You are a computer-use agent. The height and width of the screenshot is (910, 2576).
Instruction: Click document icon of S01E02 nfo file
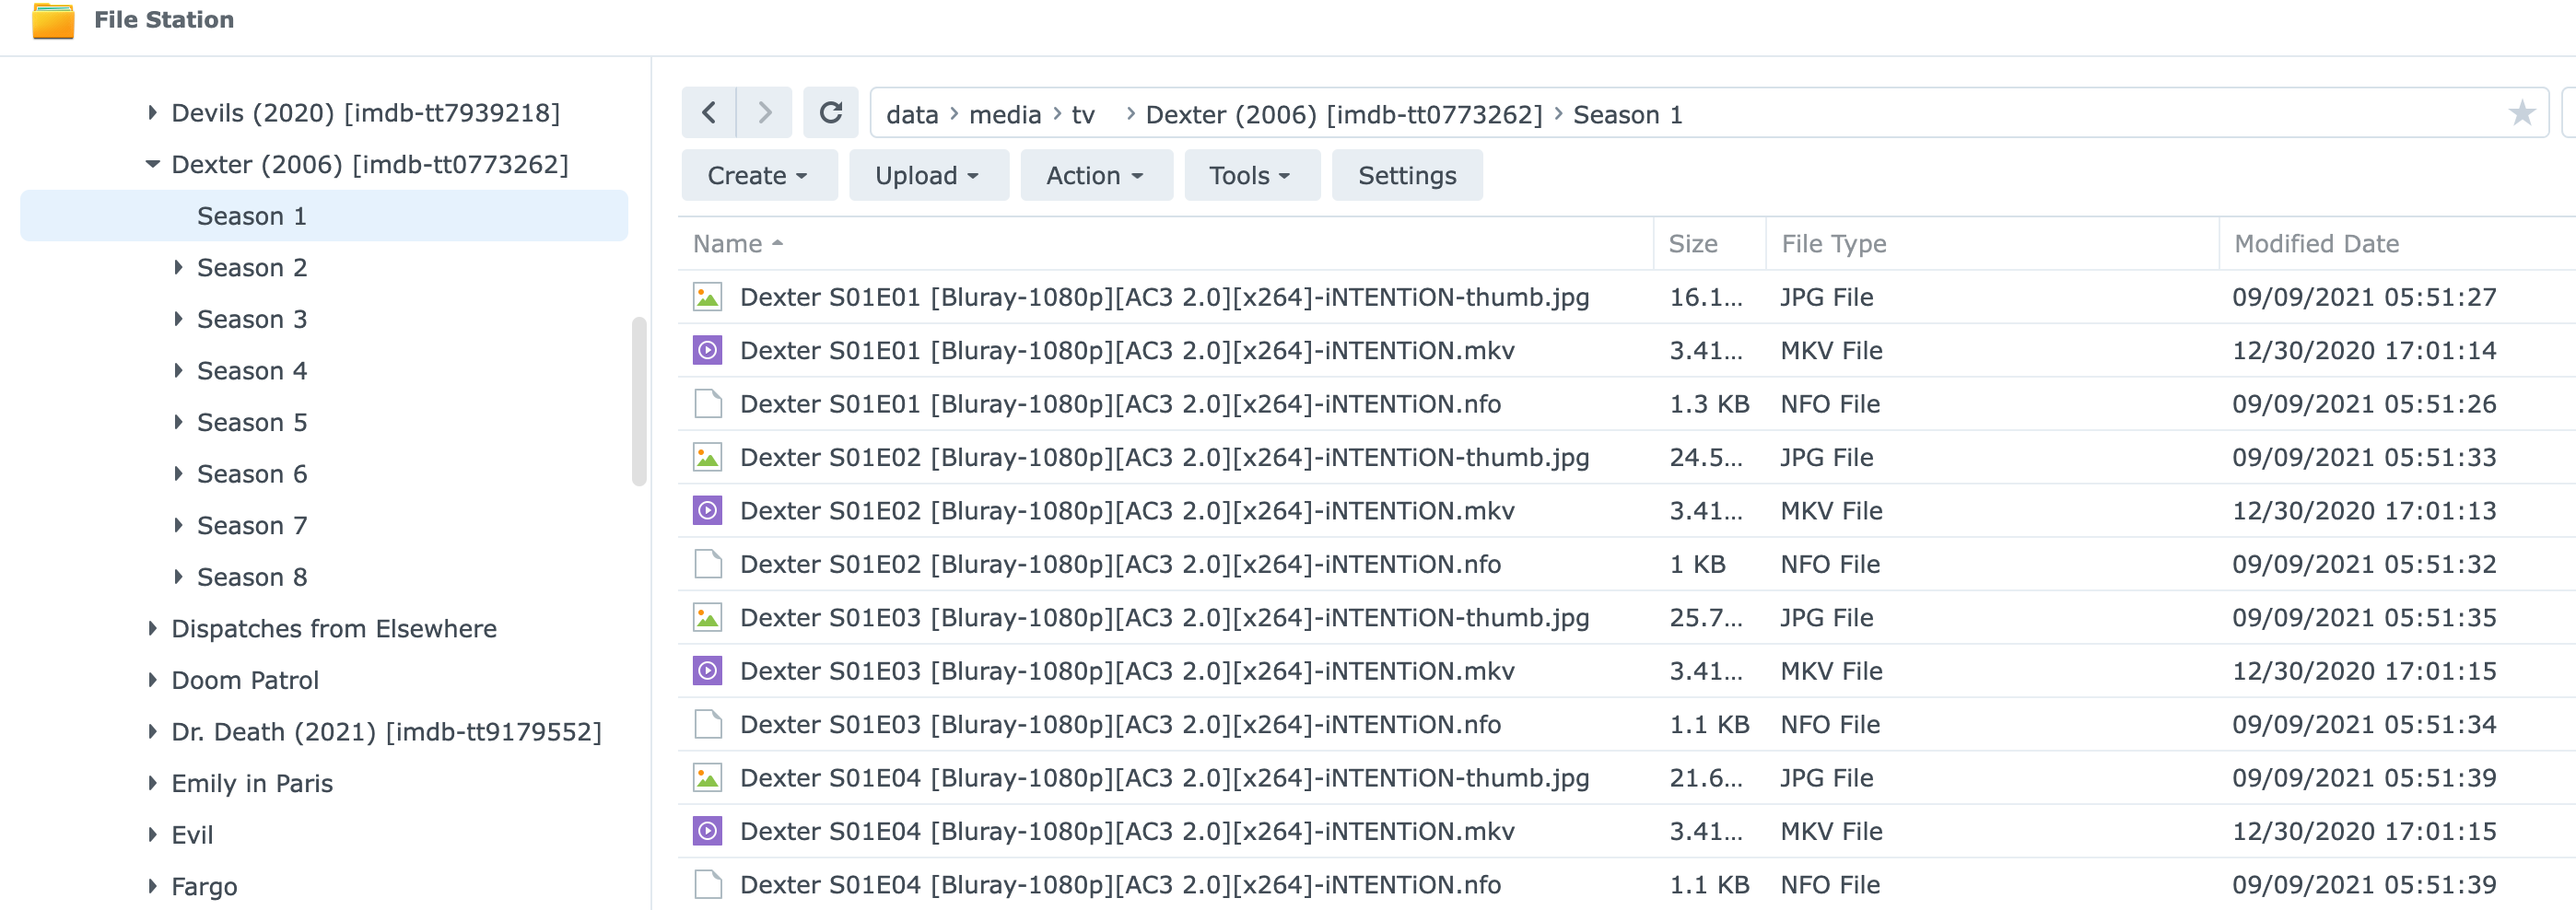[x=708, y=564]
